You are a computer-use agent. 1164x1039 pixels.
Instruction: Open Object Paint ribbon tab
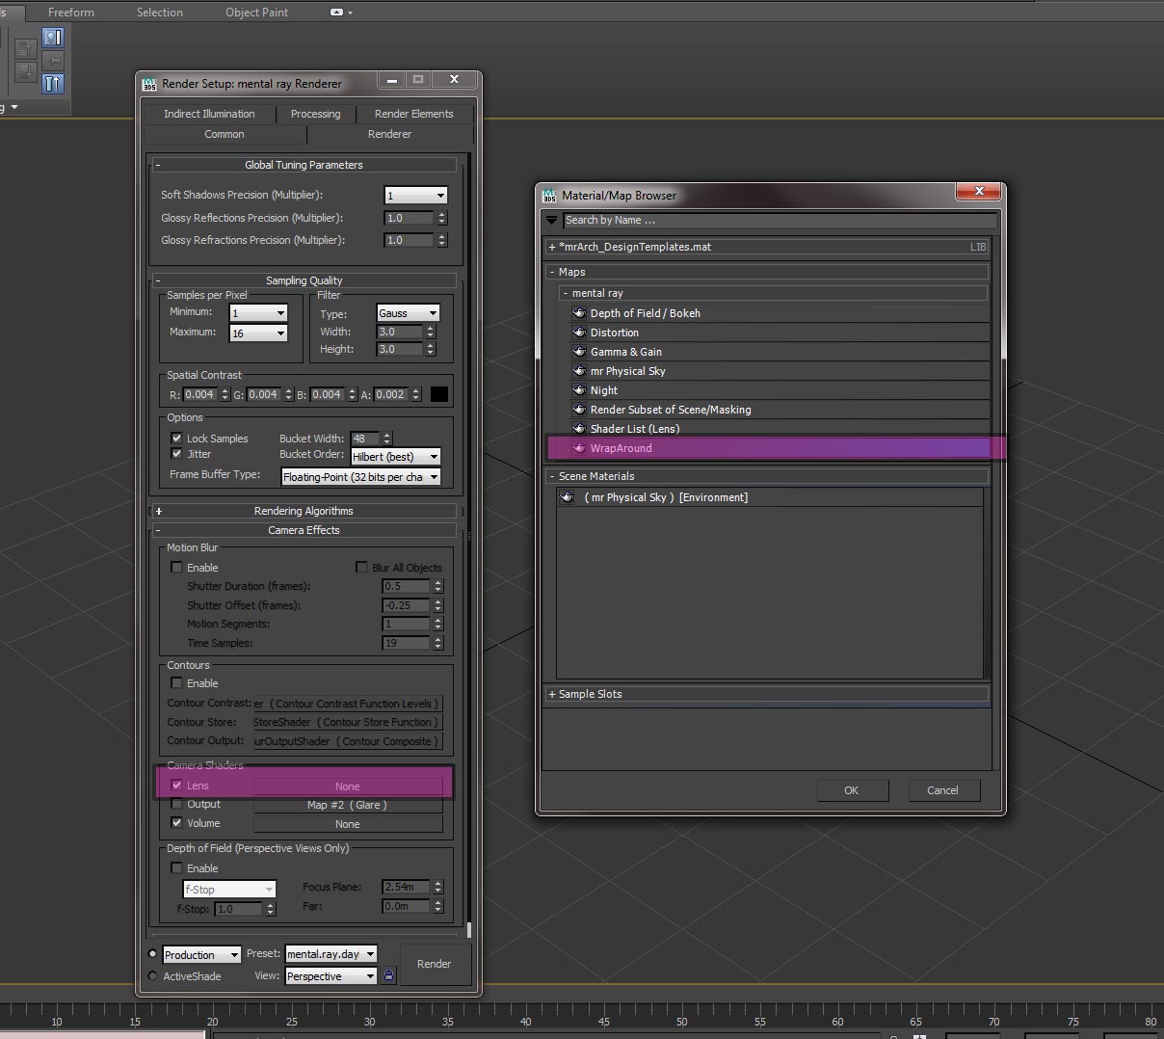[x=256, y=13]
